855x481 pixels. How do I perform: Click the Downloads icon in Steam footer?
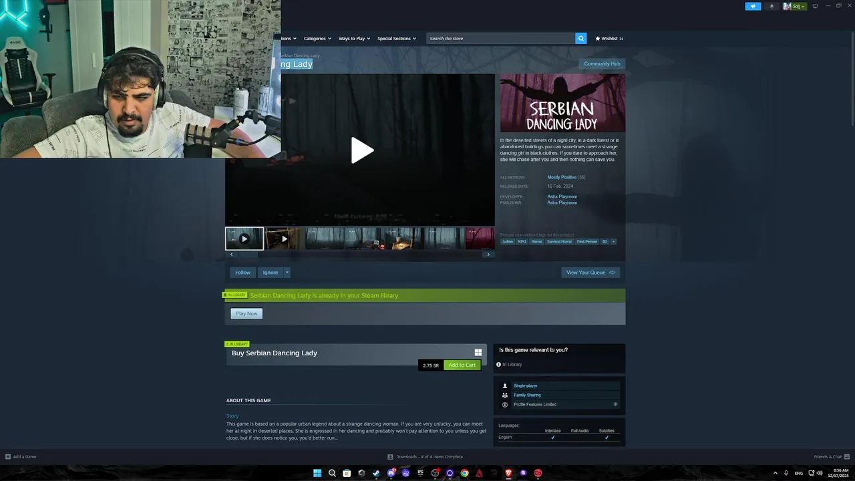click(x=390, y=457)
